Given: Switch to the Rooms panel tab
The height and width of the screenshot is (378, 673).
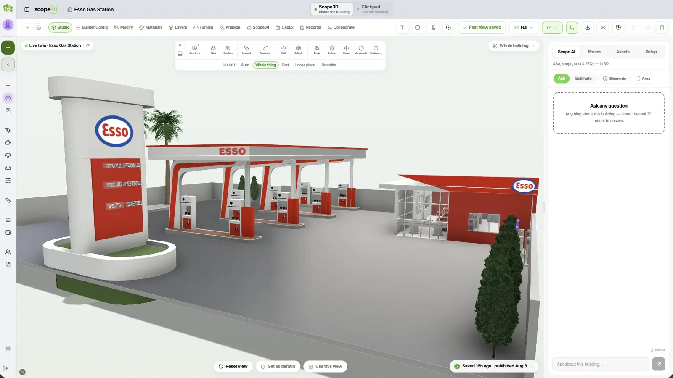Looking at the screenshot, I should point(594,52).
